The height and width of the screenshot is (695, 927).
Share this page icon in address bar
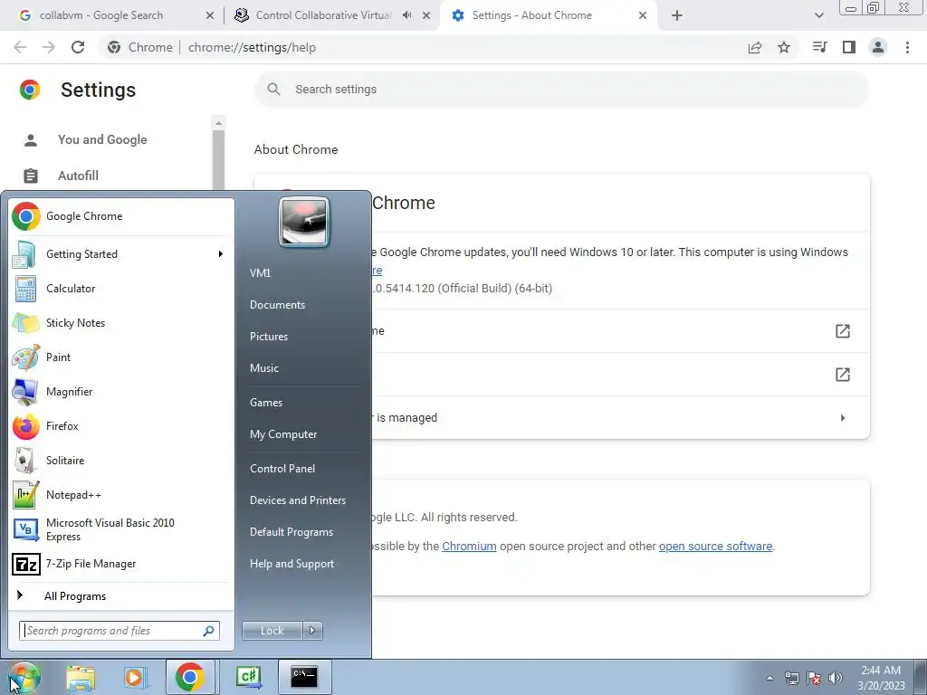755,47
